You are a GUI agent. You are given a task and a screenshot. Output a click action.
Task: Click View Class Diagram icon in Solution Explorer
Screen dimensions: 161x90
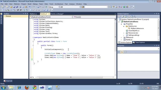(135, 16)
